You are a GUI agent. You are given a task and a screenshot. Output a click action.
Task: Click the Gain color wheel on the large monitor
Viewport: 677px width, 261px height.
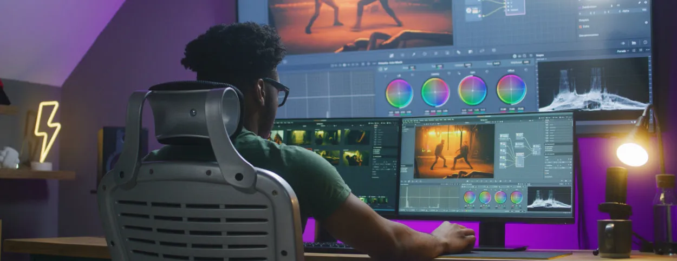point(472,90)
